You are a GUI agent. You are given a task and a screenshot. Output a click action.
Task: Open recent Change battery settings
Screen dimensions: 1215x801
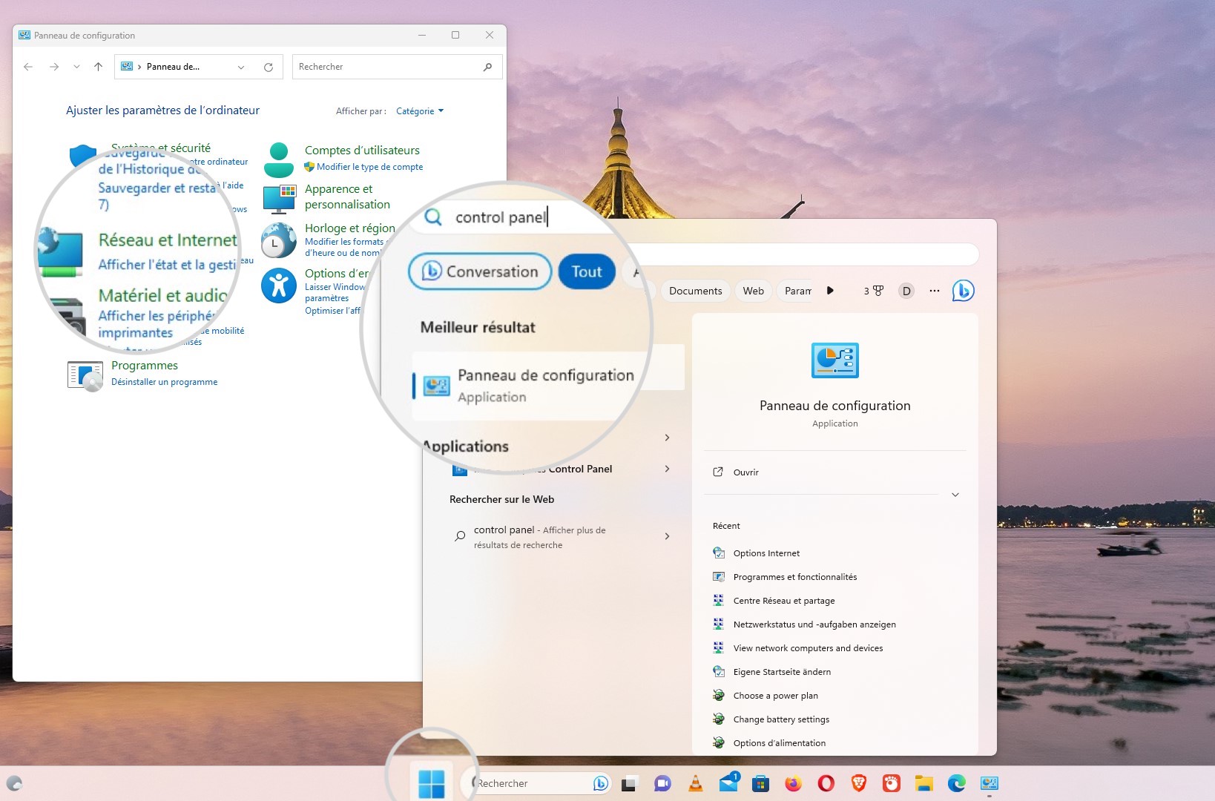pos(781,719)
